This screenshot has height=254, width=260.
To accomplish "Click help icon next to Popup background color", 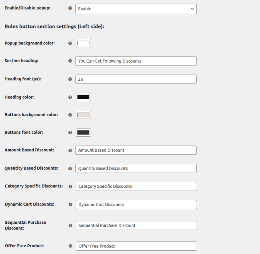I will pyautogui.click(x=70, y=43).
